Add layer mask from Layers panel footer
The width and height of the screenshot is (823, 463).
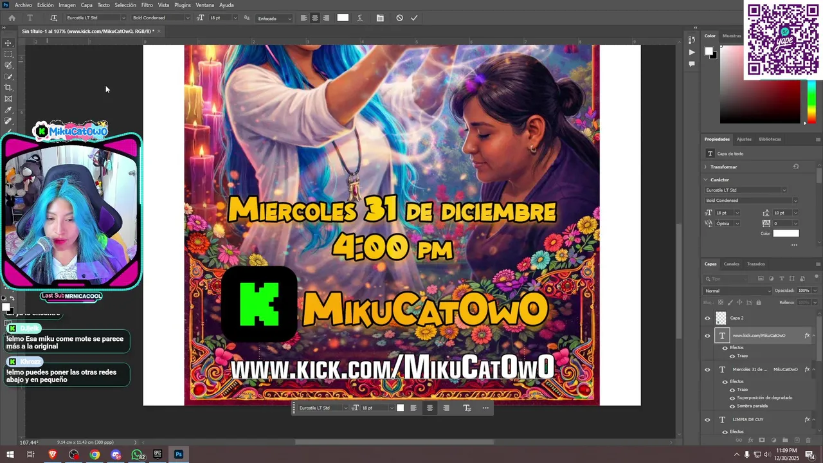point(762,440)
